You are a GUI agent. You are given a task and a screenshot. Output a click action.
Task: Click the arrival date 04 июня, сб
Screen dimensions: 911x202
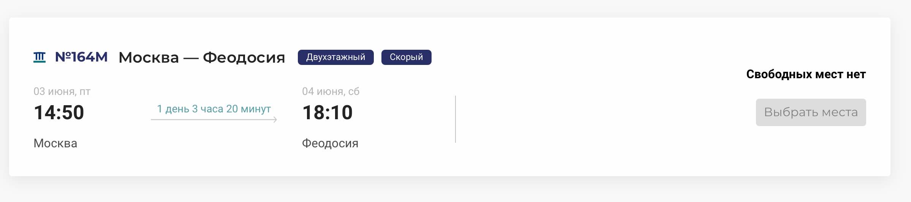coord(331,92)
